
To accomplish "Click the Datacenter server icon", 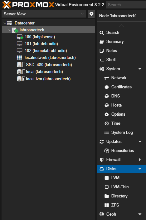I will [9, 23].
